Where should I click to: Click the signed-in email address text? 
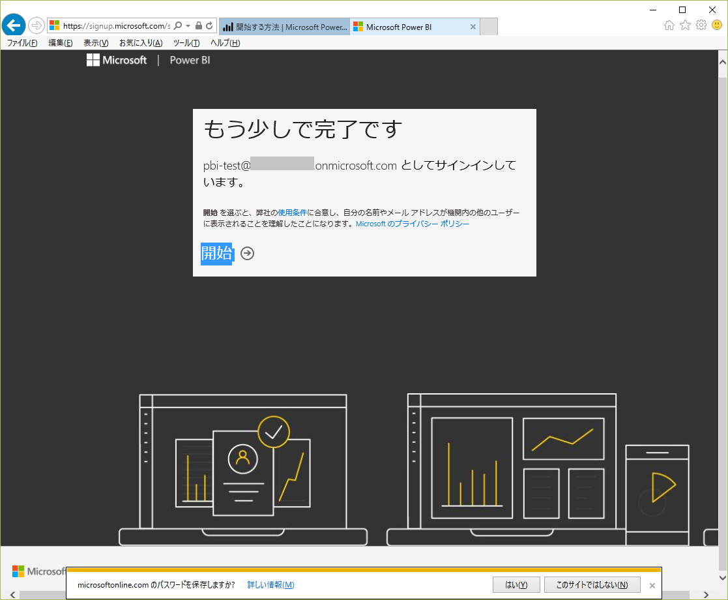300,166
